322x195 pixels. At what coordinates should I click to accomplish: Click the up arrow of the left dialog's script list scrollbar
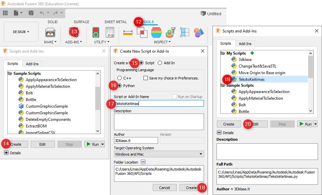point(98,73)
